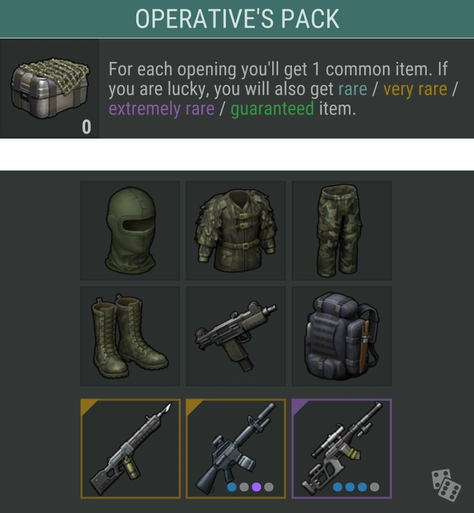Select the camouflage pants item
The height and width of the screenshot is (513, 474).
point(342,230)
